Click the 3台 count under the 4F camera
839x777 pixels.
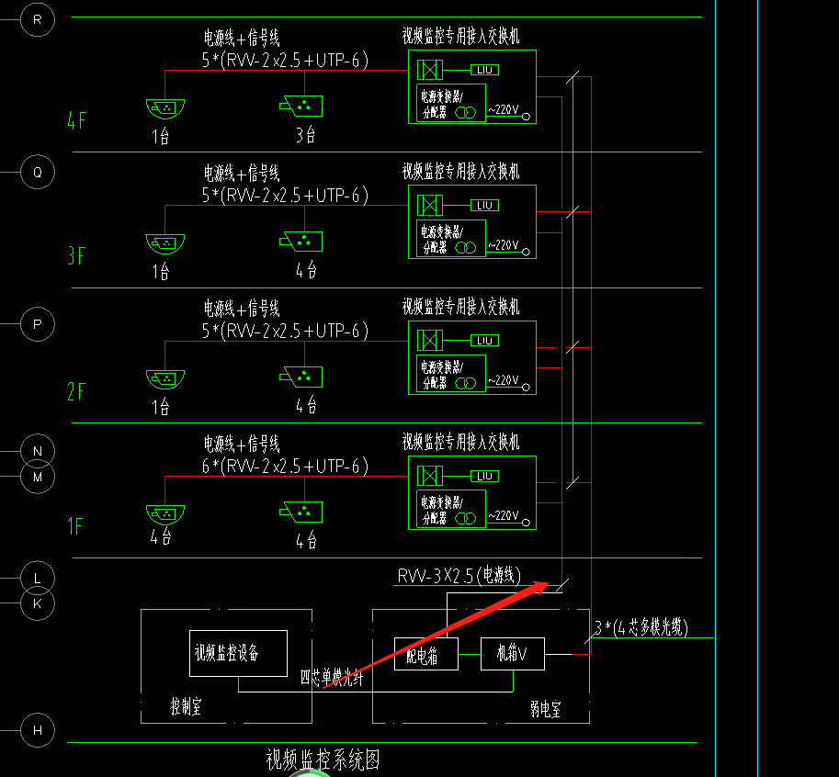tap(306, 135)
